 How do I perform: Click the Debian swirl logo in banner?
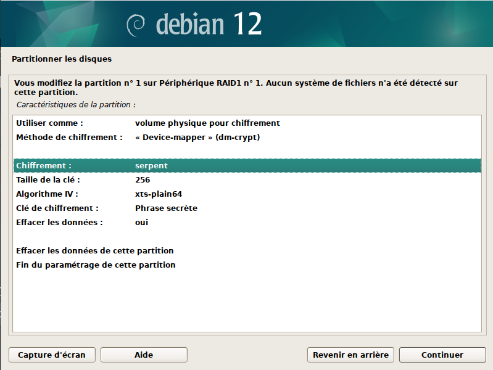(136, 25)
